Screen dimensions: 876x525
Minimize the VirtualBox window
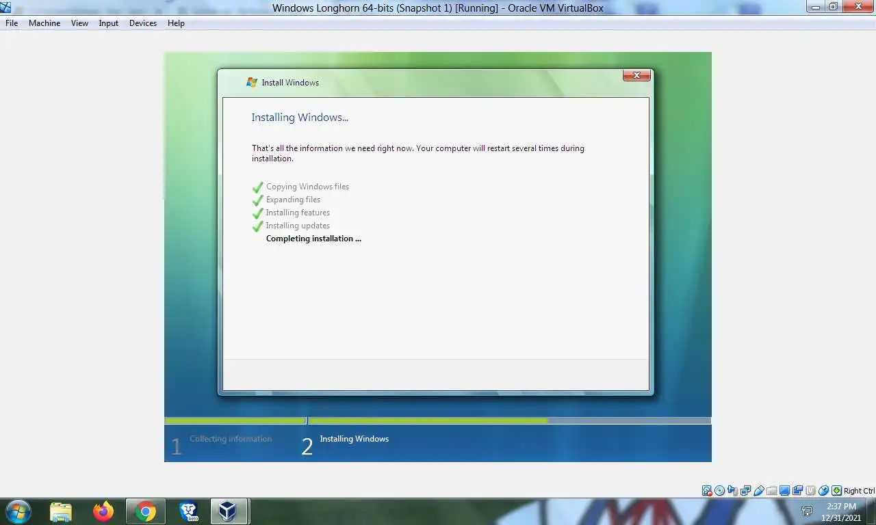[815, 7]
